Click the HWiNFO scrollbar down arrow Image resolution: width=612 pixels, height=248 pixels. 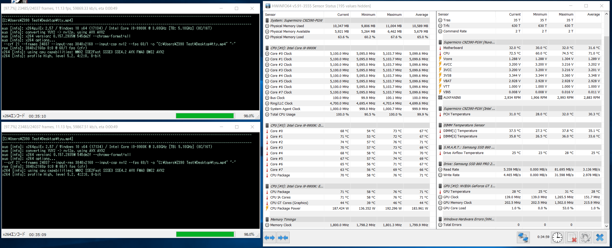tap(606, 226)
